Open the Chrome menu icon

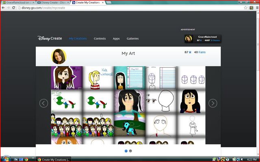tap(257, 8)
